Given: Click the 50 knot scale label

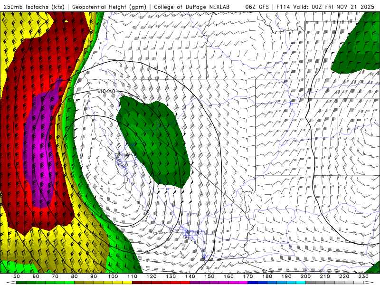Looking at the screenshot, I should [17, 276].
